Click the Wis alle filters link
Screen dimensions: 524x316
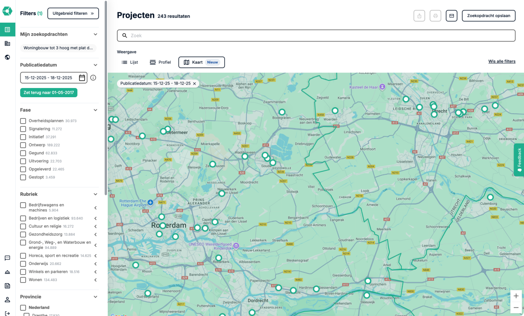point(502,61)
